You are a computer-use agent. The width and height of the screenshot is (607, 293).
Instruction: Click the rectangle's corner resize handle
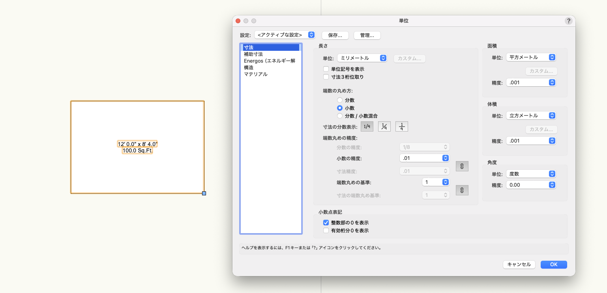204,193
